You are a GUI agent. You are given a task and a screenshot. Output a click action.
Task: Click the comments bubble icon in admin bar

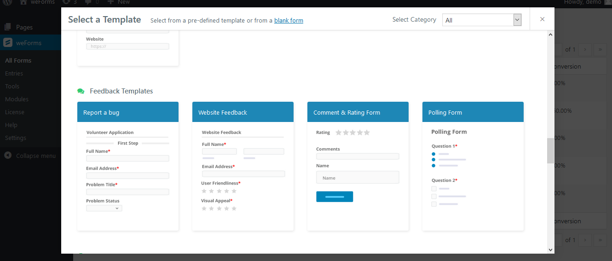[88, 2]
